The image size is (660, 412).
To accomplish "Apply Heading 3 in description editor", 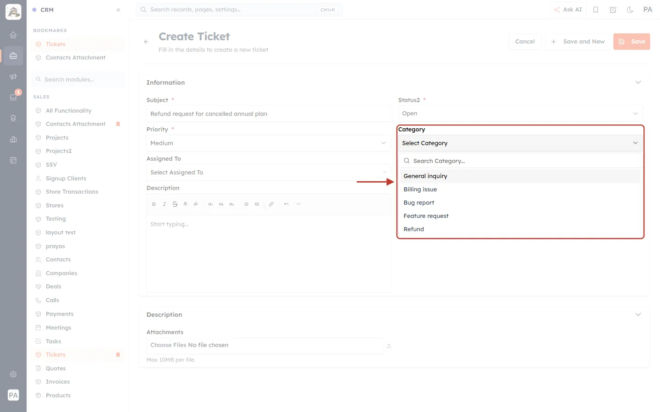I will click(231, 204).
